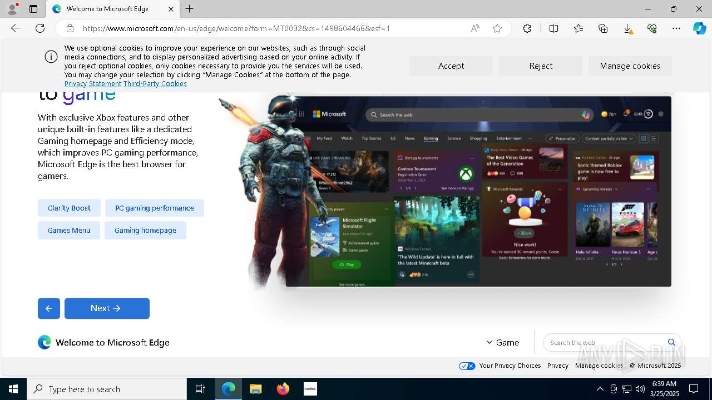Click Microsoft Edge taskbar icon

click(229, 389)
